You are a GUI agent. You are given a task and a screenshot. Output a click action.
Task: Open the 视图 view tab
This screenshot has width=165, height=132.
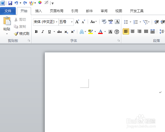119,11
